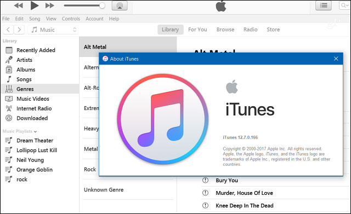This screenshot has height=214, width=351.
Task: Skip to next track with fast-forward button
Action: [x=50, y=5]
